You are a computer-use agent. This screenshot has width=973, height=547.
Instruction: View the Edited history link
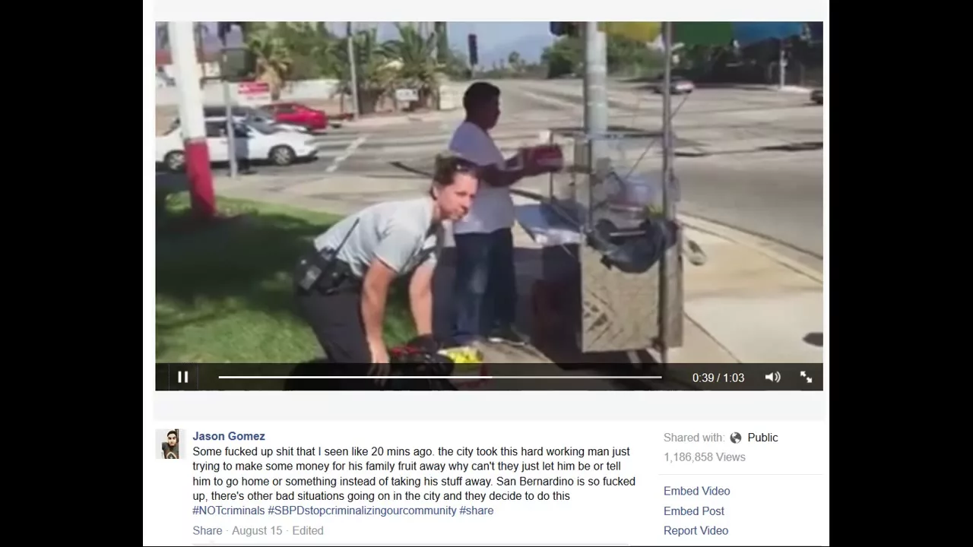(x=308, y=530)
